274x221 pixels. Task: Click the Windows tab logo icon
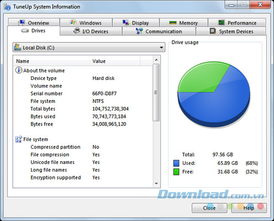point(73,22)
